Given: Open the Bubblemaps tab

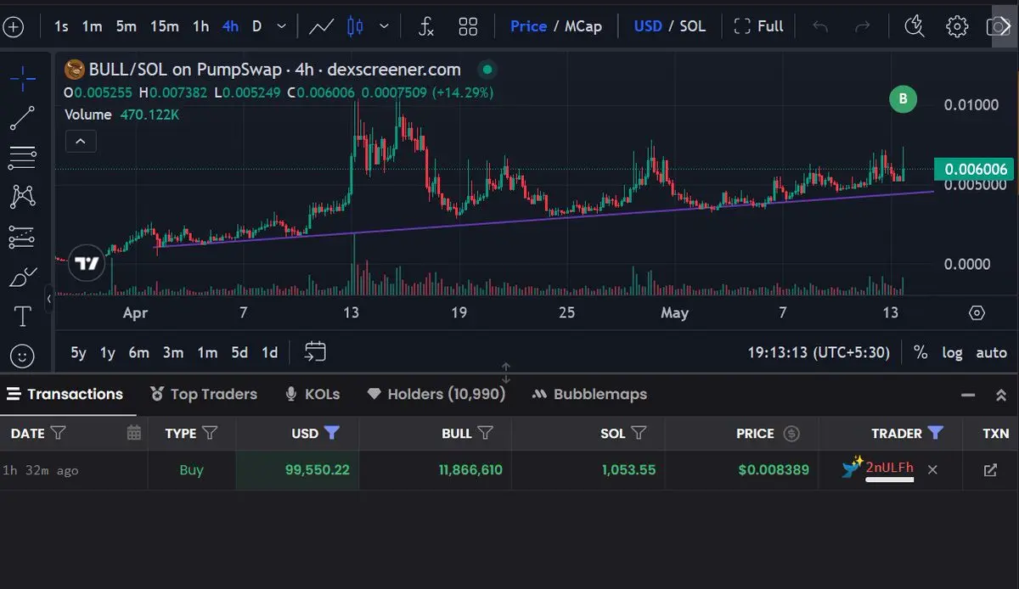Looking at the screenshot, I should pos(588,394).
